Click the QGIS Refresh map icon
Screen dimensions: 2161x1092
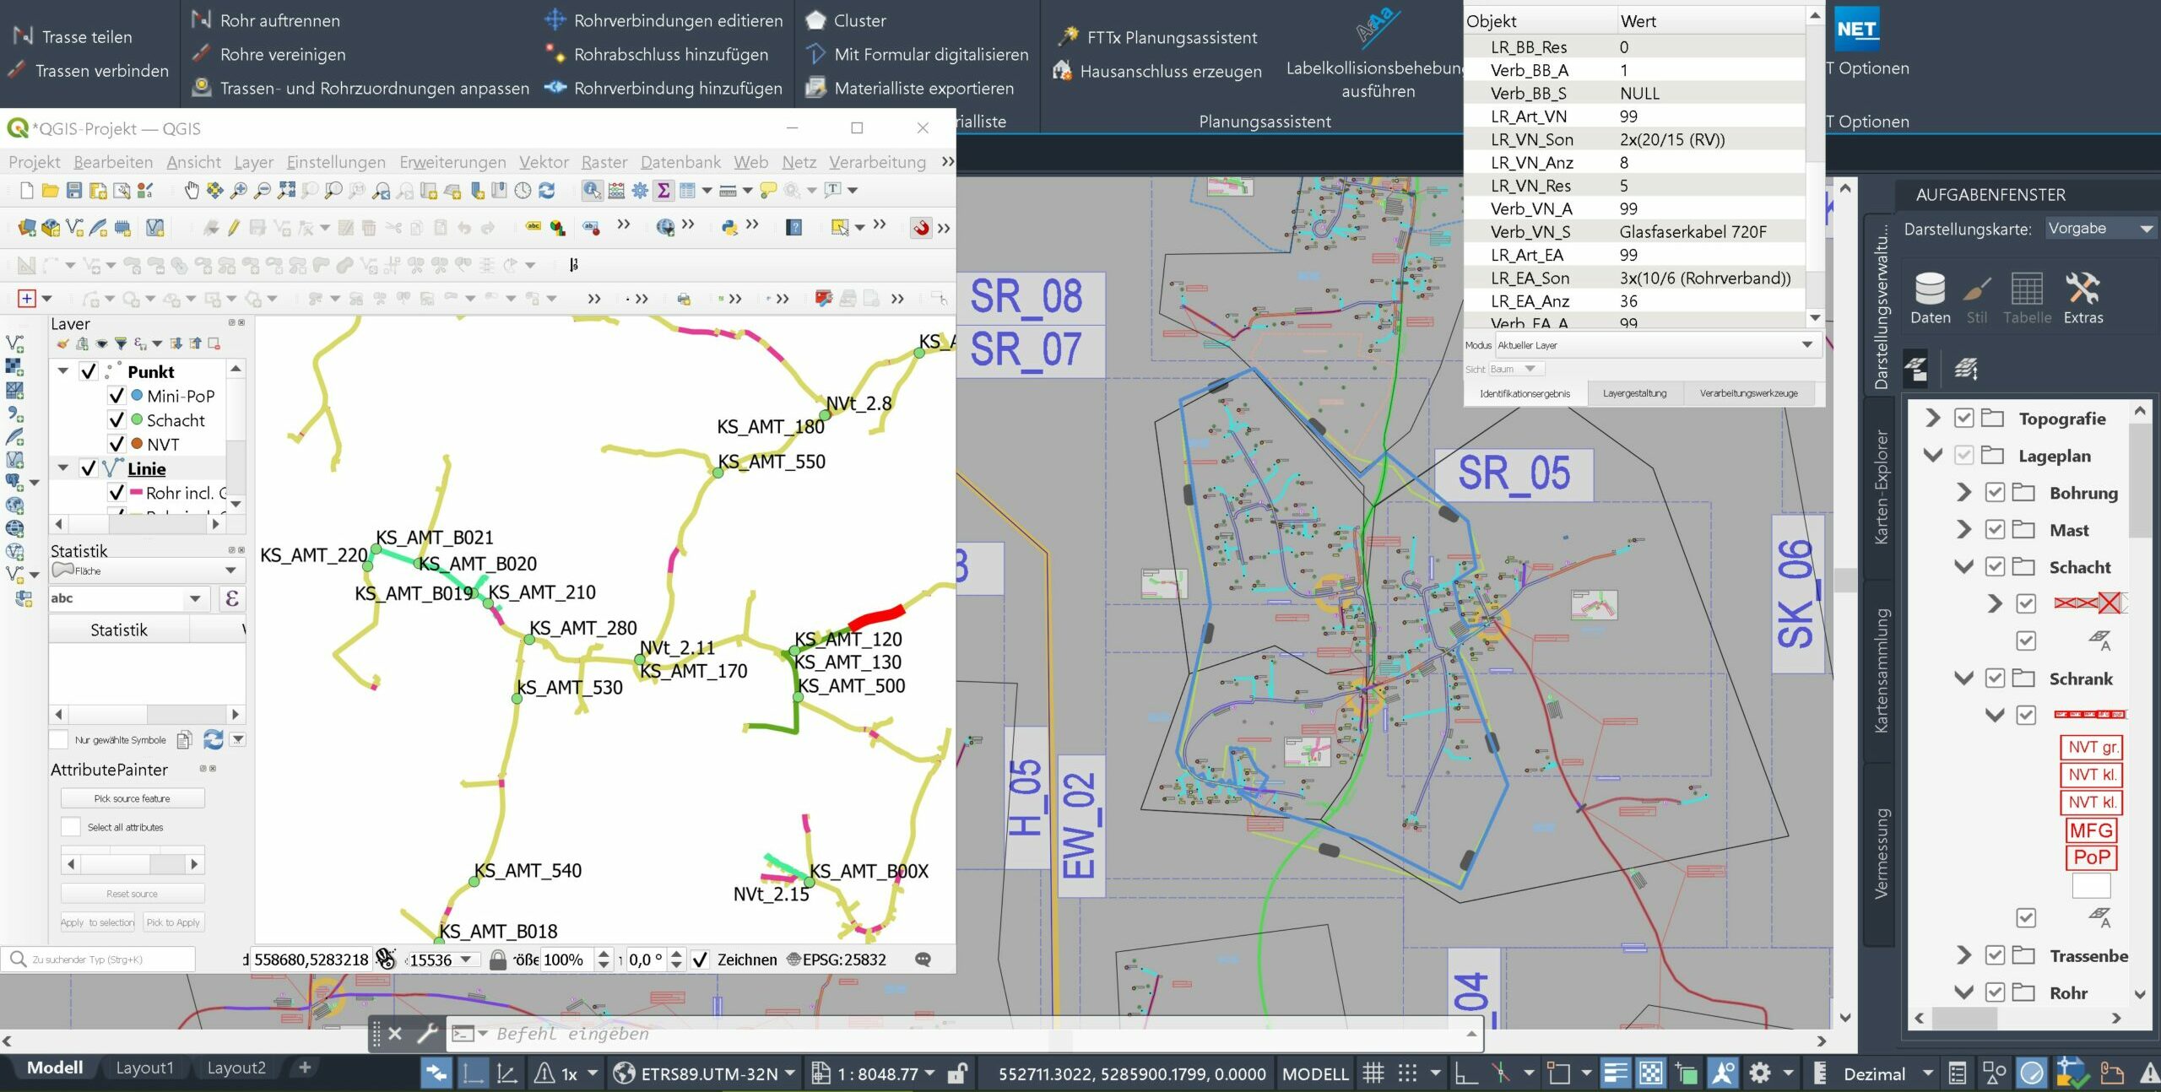(547, 191)
